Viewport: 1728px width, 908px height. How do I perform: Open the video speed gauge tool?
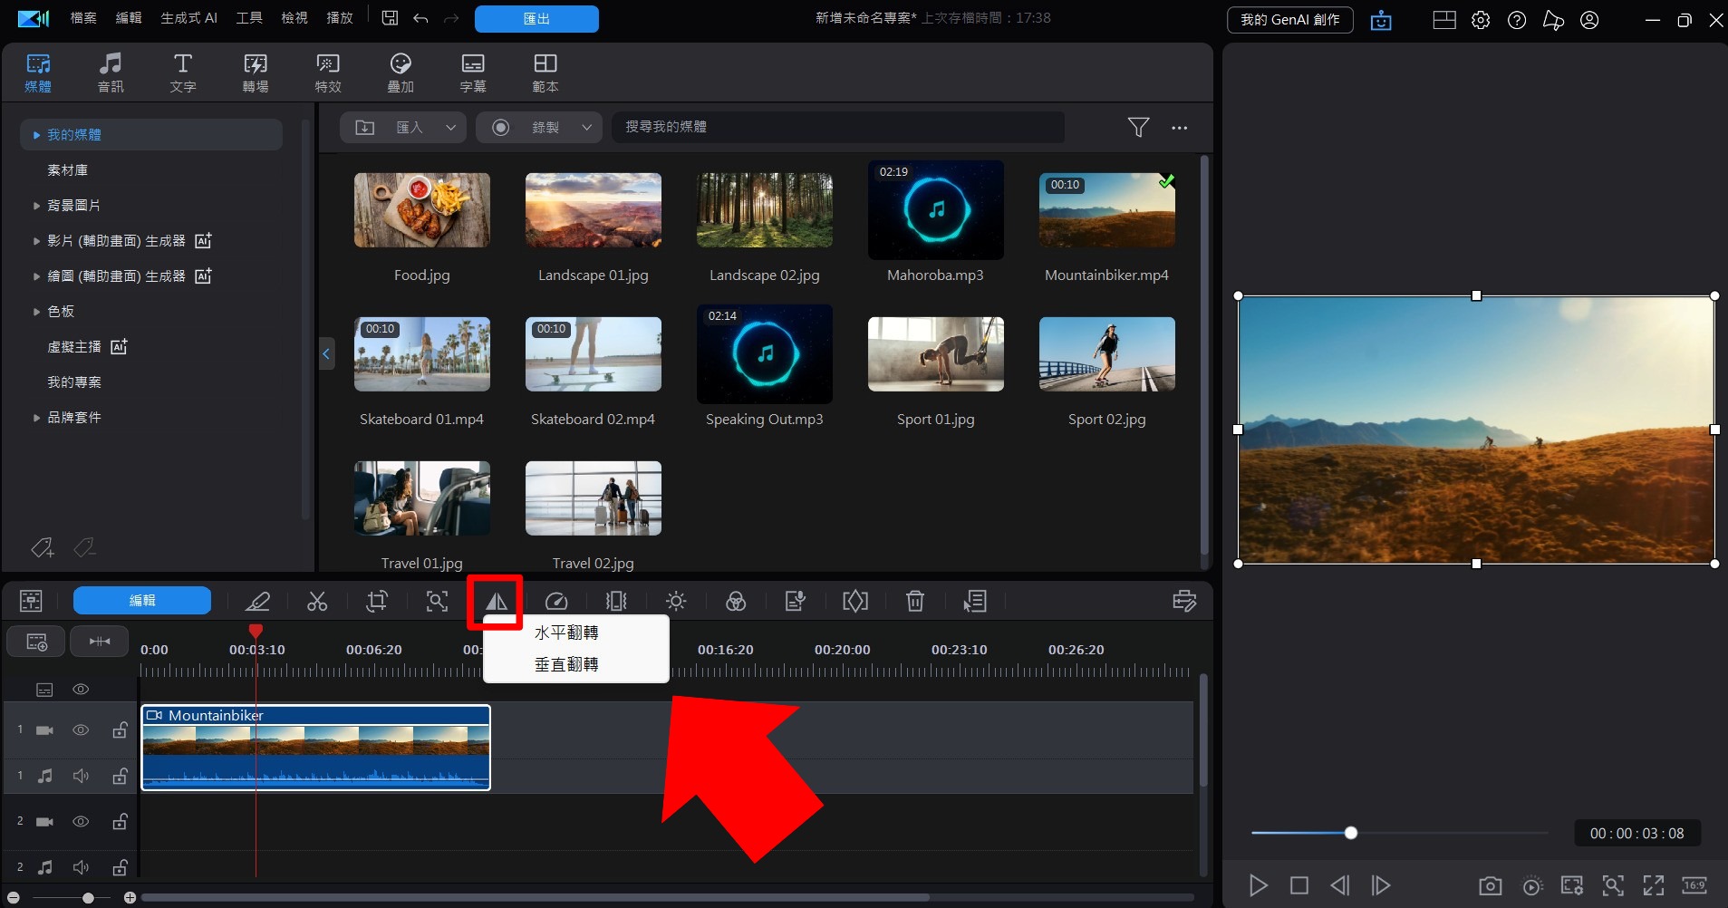point(556,601)
